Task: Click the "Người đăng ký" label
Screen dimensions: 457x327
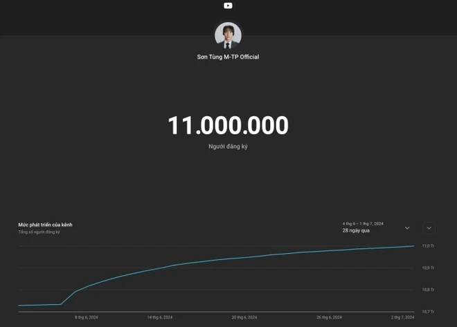Action: [228, 147]
